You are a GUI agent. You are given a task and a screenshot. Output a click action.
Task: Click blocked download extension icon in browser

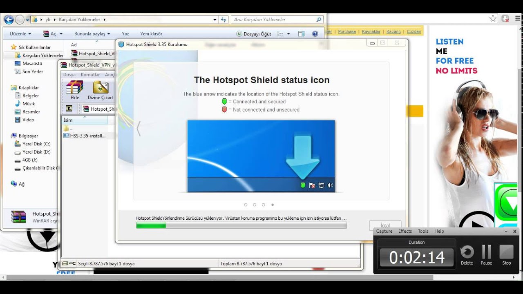tap(505, 18)
